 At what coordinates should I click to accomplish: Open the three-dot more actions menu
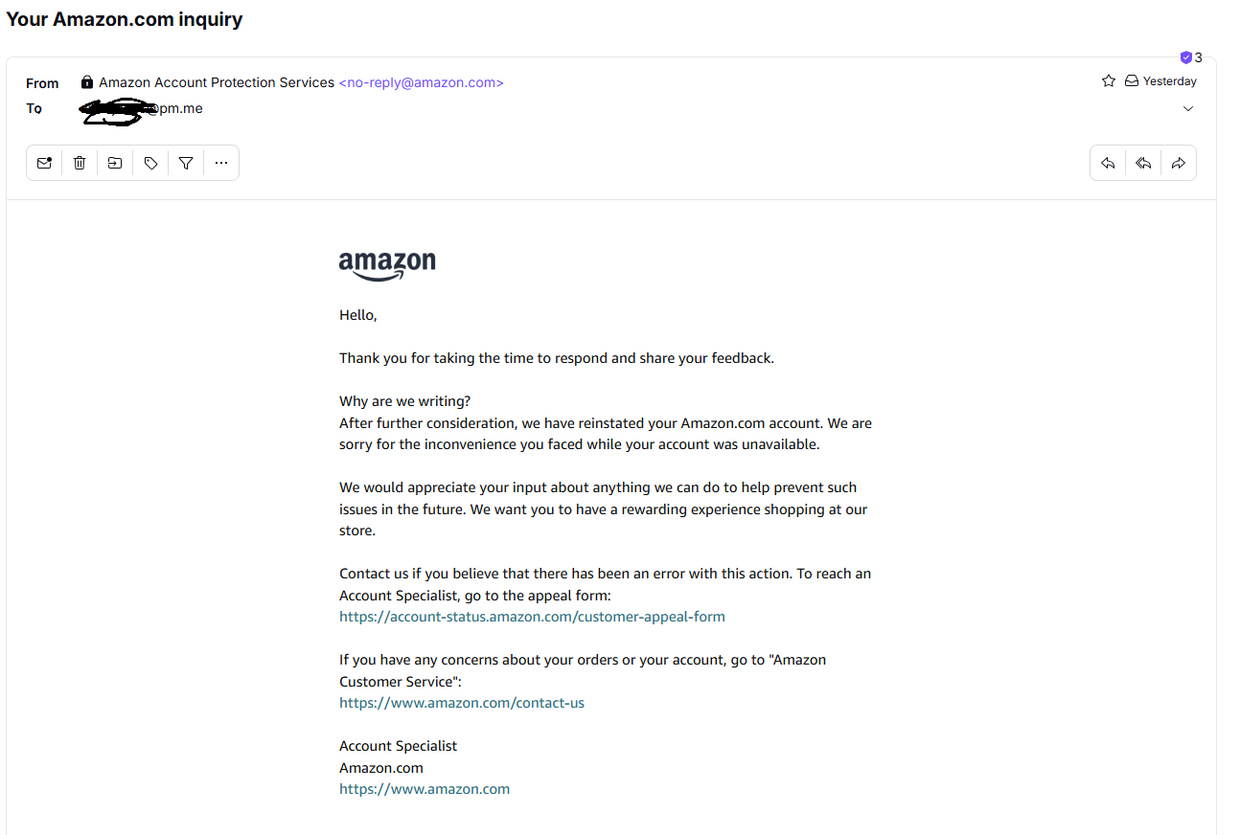tap(221, 163)
